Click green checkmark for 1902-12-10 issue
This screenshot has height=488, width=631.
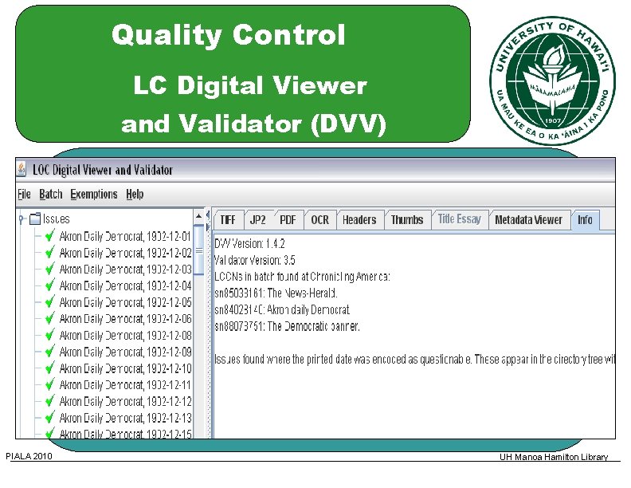pos(50,368)
